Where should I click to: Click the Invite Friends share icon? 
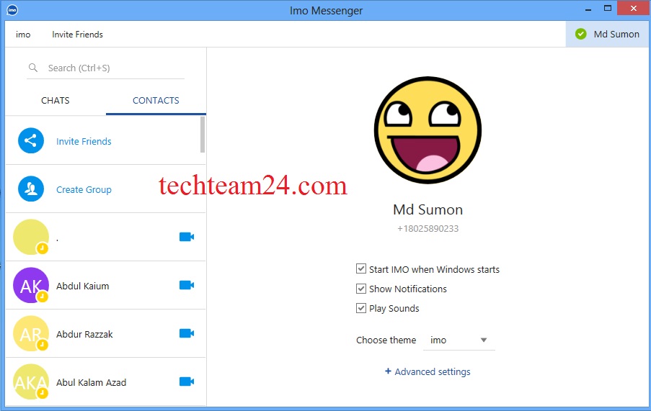point(31,141)
